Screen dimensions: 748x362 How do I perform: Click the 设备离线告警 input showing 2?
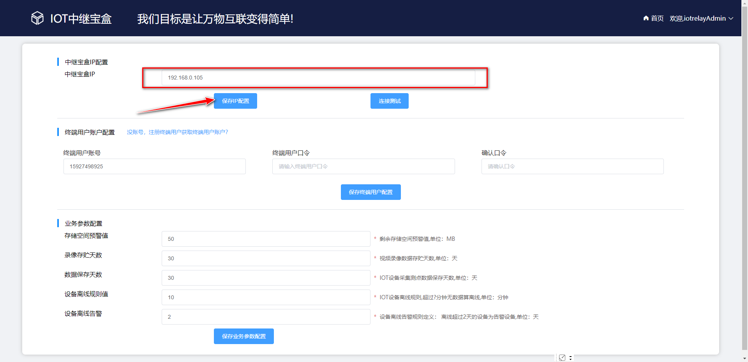coord(266,317)
